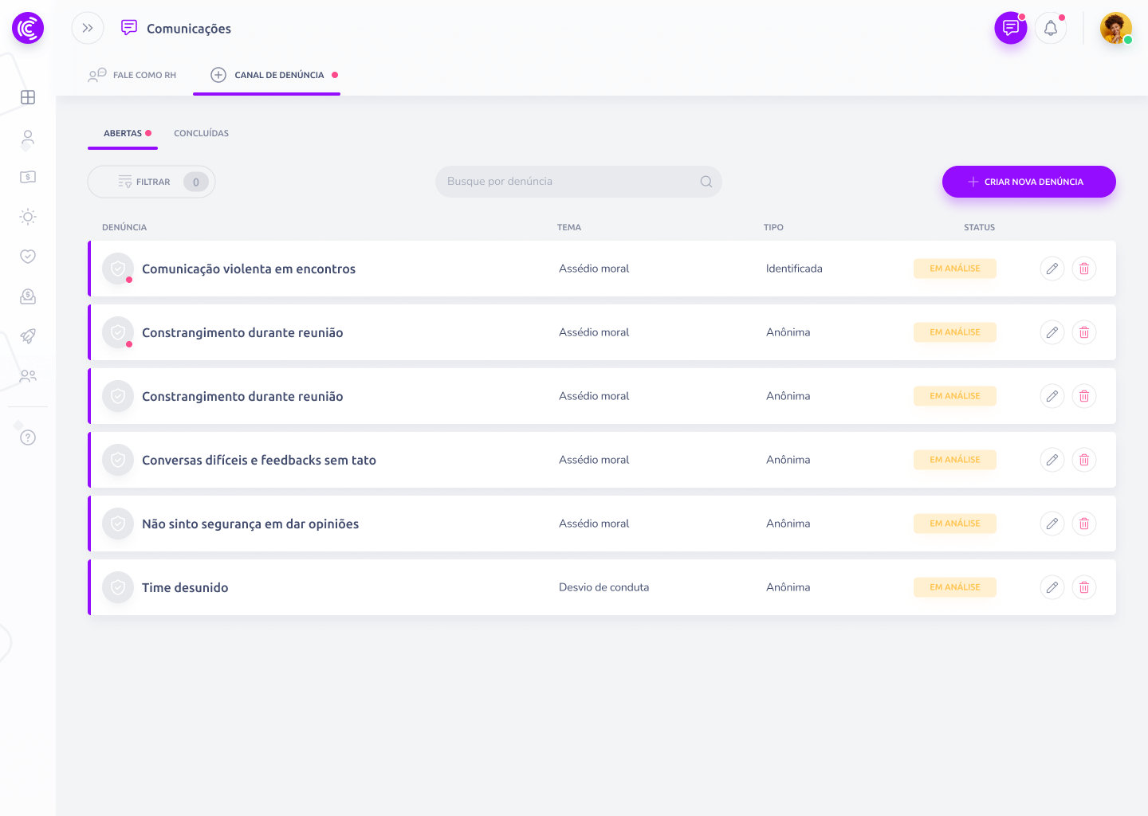The image size is (1148, 816).
Task: Open the rocket icon in sidebar
Action: 28,336
